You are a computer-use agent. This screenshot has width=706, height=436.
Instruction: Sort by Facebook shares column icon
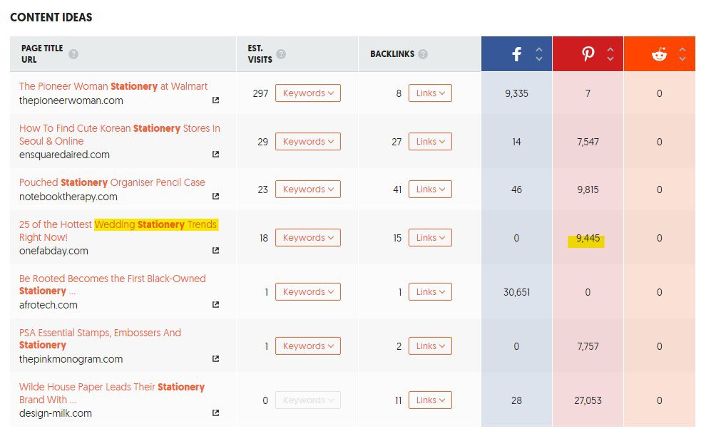516,54
